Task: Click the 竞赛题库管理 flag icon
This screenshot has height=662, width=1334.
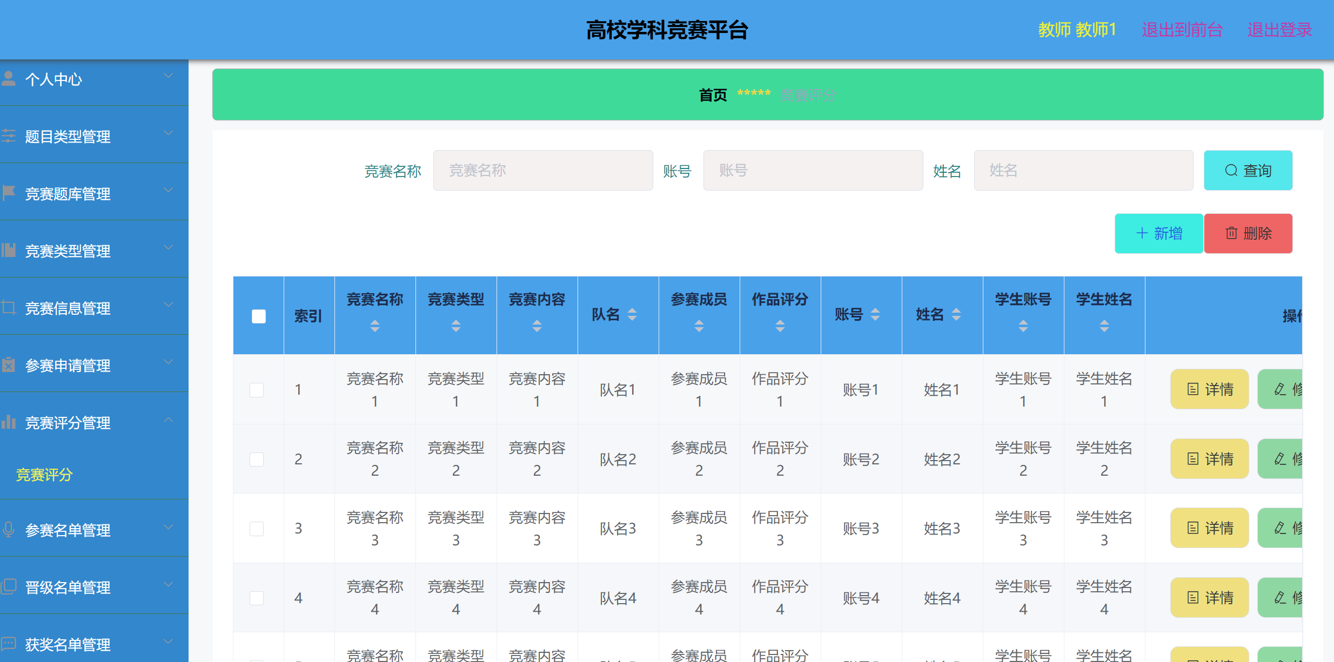Action: [8, 193]
